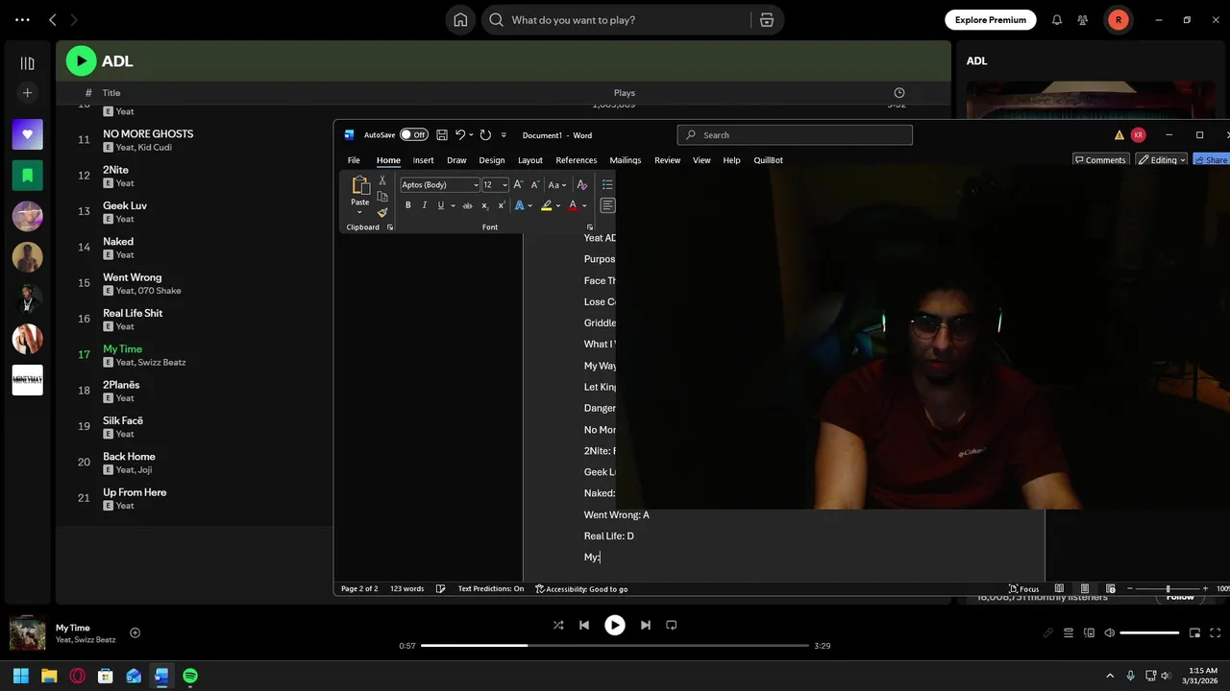1230x691 pixels.
Task: Open Spotify Friend Activity icon
Action: tap(1083, 20)
